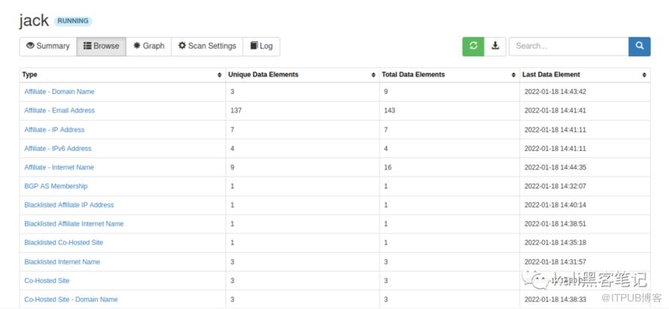
Task: Open the Scan Settings tab
Action: (207, 46)
